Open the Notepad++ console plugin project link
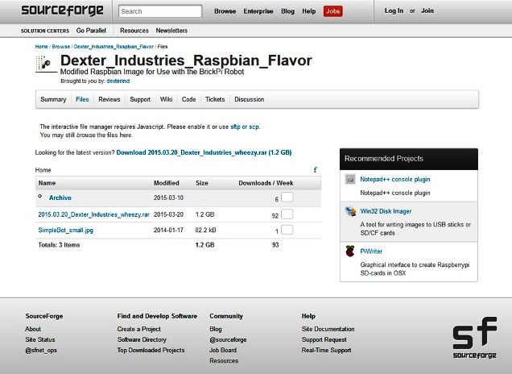 [x=395, y=179]
